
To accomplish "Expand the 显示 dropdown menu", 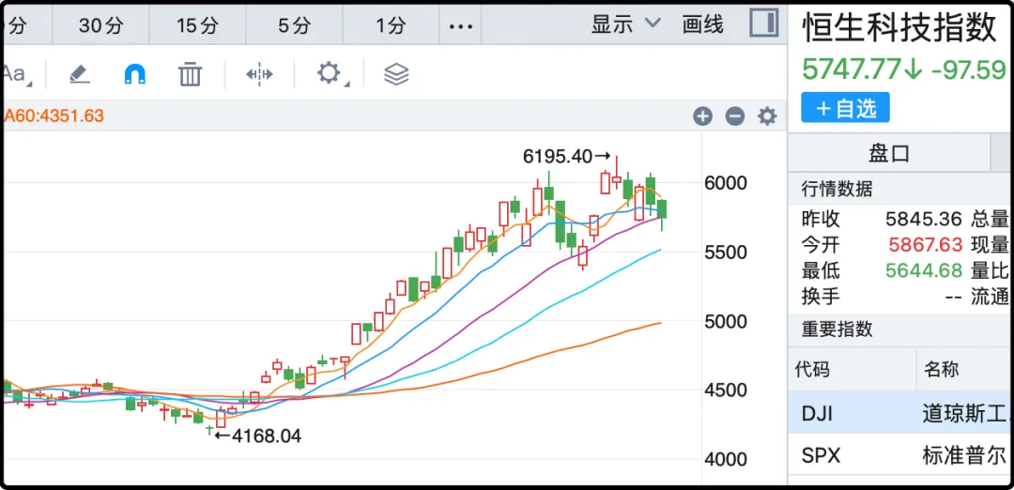I will [x=625, y=24].
